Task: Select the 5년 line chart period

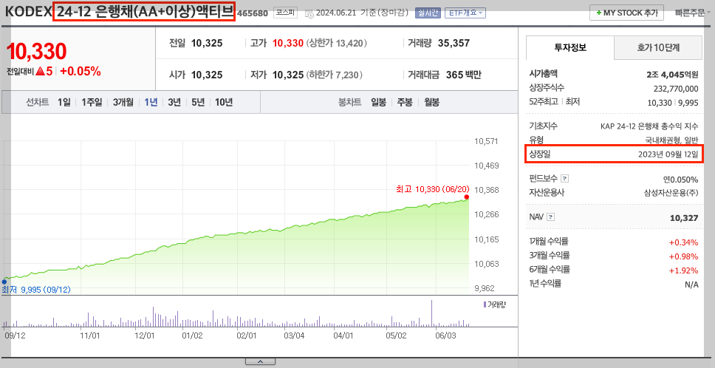Action: 198,102
